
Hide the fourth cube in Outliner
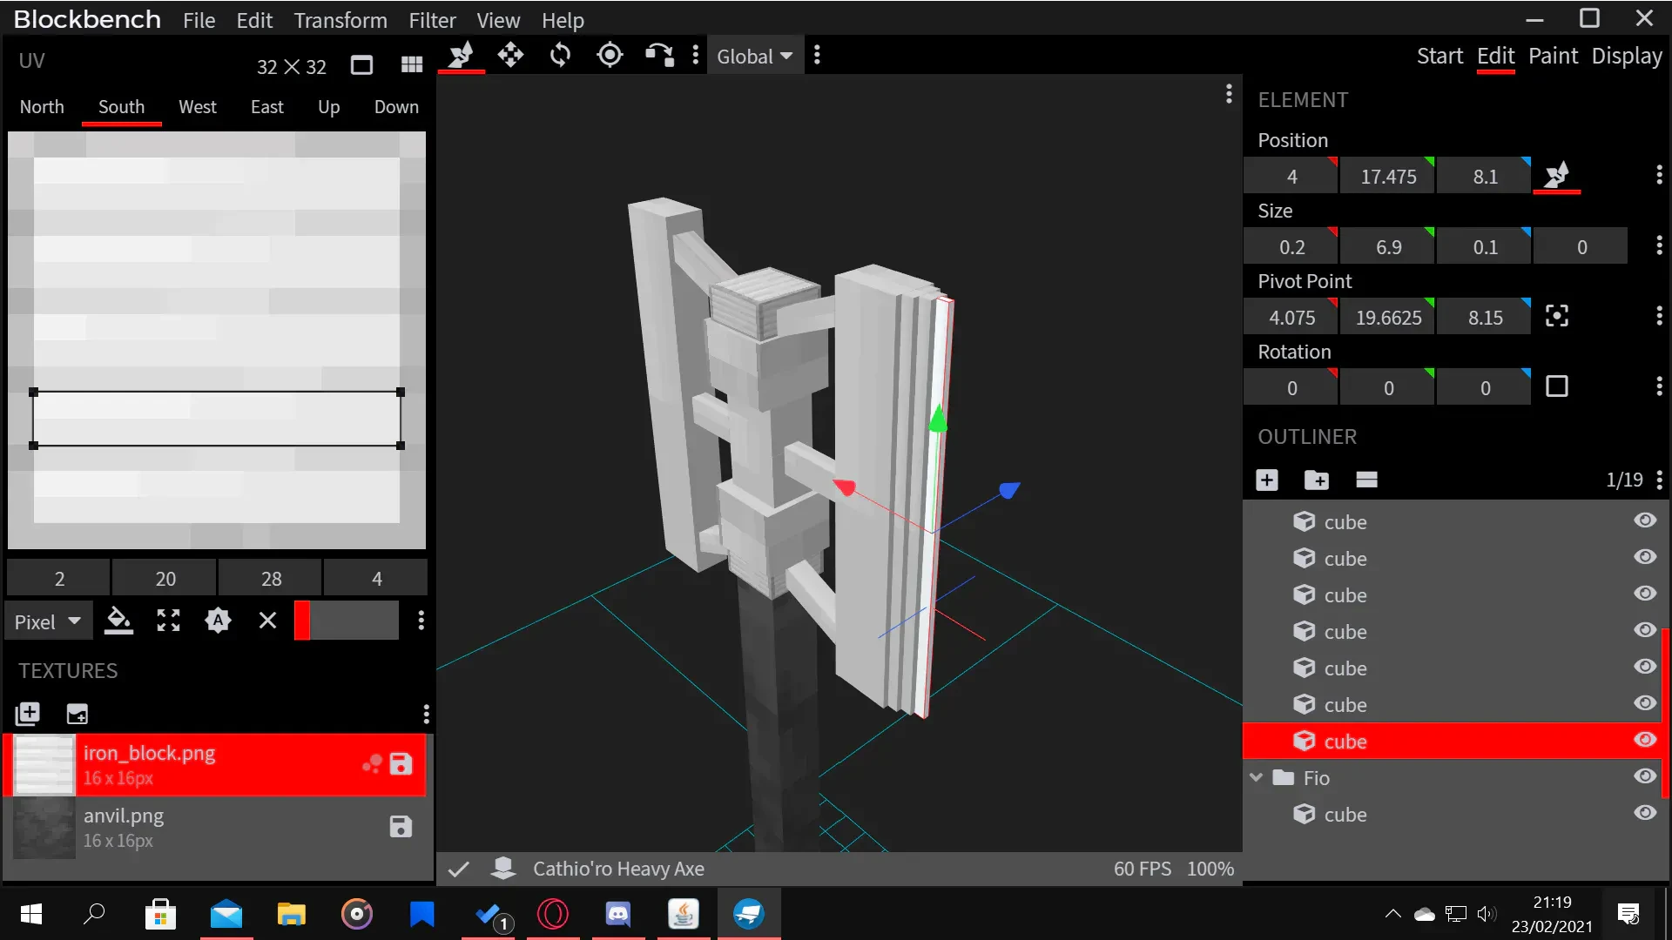(x=1645, y=630)
